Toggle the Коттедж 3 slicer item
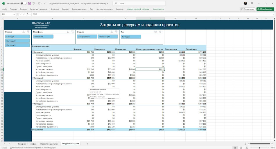The image size is (276, 149). point(17,45)
